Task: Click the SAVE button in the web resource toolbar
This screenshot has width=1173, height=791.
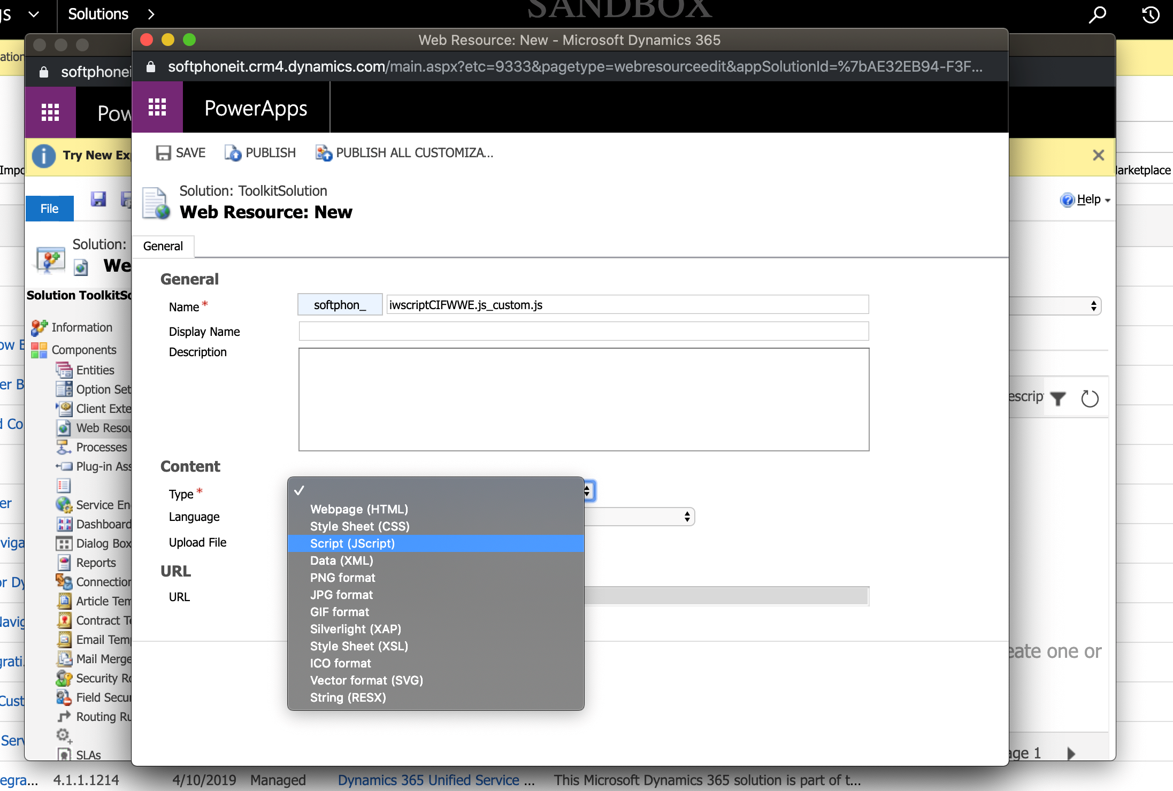Action: [x=181, y=153]
